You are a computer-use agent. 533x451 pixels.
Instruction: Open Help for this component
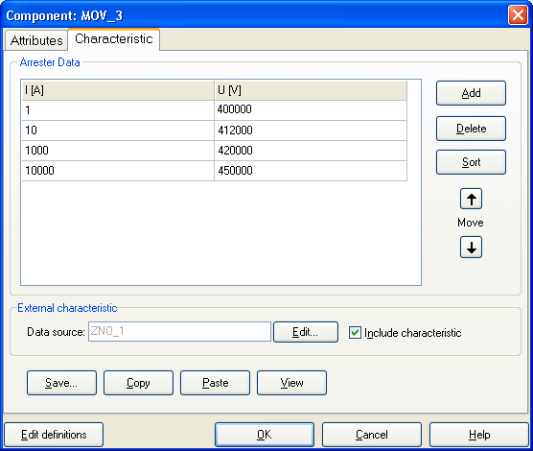[x=479, y=435]
